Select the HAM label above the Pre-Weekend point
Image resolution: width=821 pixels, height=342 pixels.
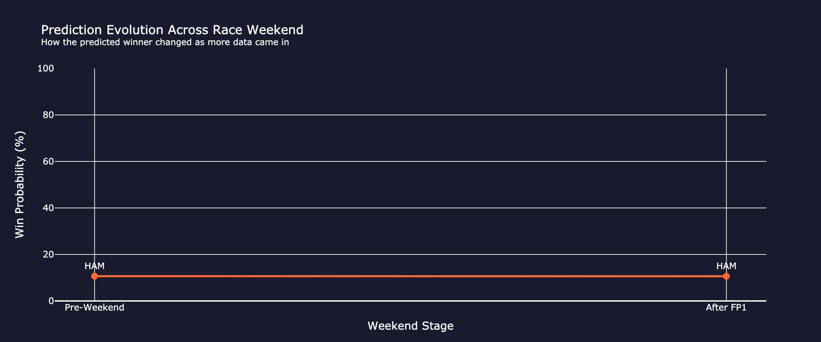click(x=94, y=266)
